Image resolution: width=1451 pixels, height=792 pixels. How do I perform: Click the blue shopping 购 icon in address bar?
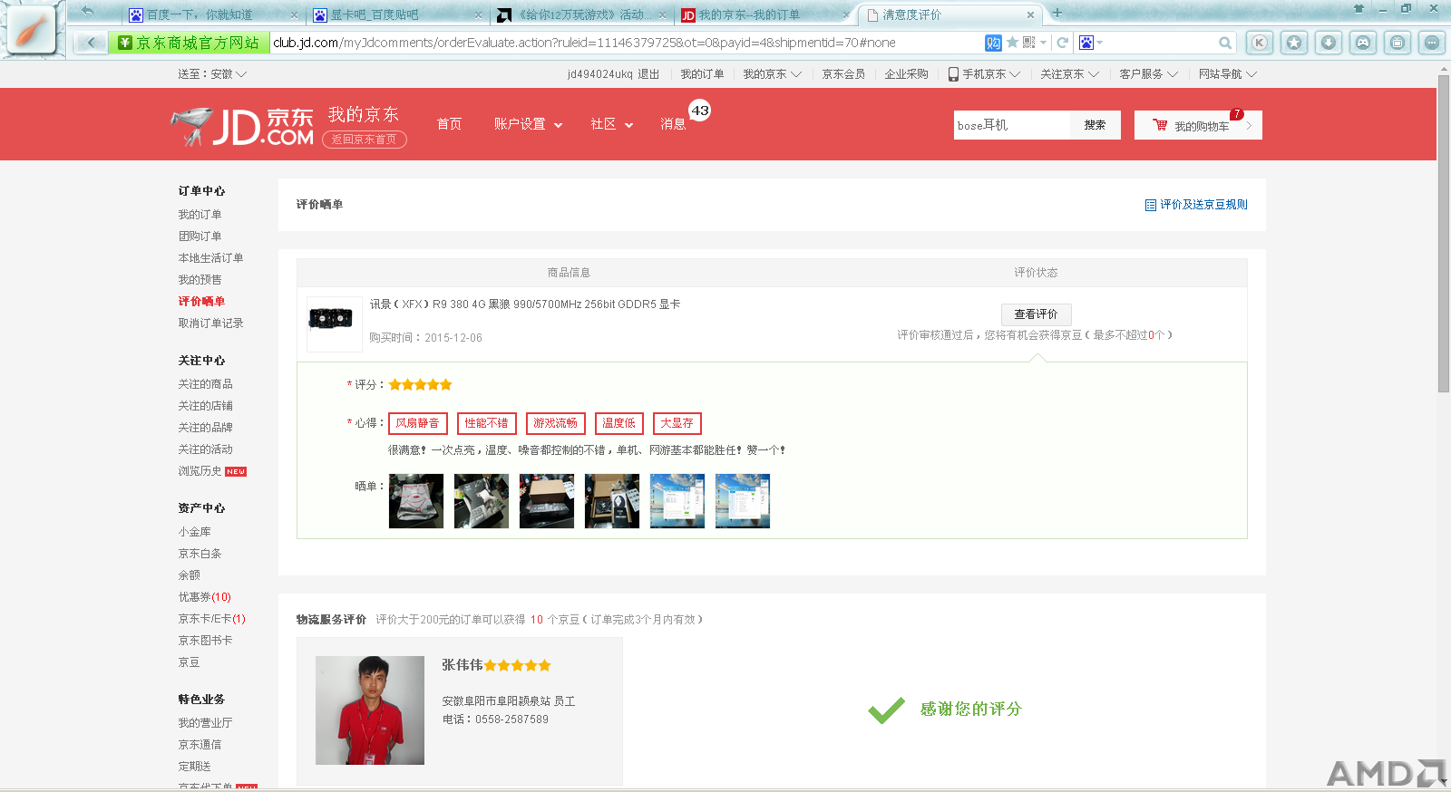pyautogui.click(x=993, y=43)
